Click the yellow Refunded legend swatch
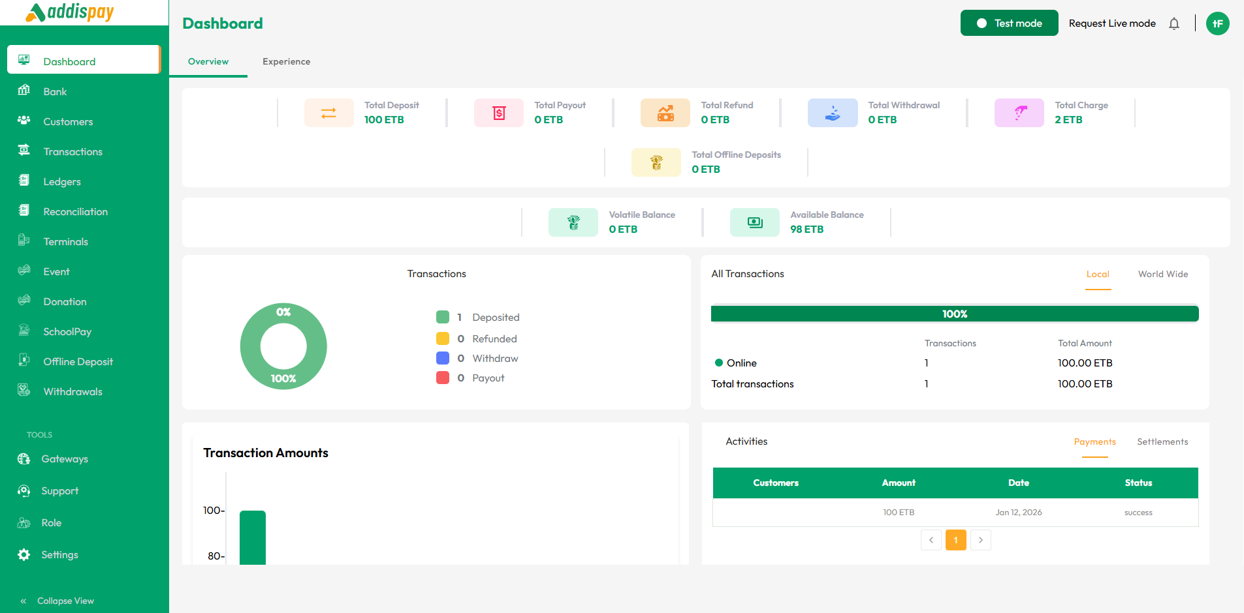This screenshot has height=613, width=1244. [443, 338]
